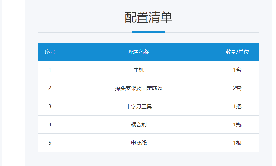Click the 耦合剂 cell

(139, 124)
